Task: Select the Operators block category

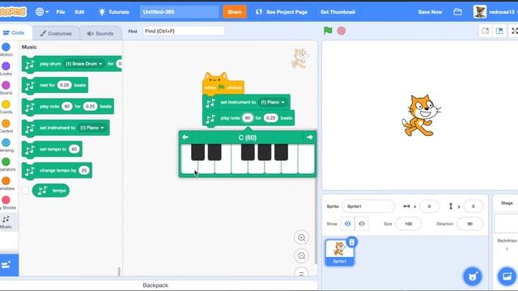Action: point(6,164)
